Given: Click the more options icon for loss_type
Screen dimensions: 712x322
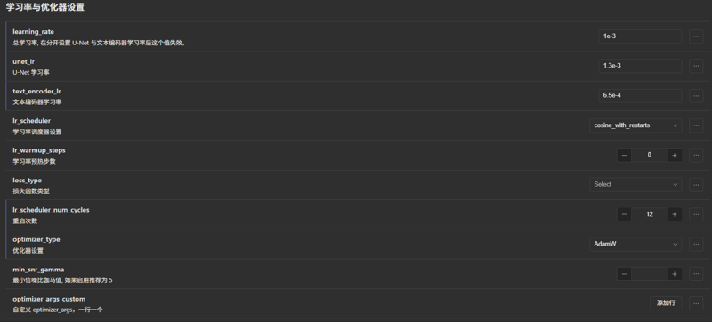Looking at the screenshot, I should coord(696,185).
